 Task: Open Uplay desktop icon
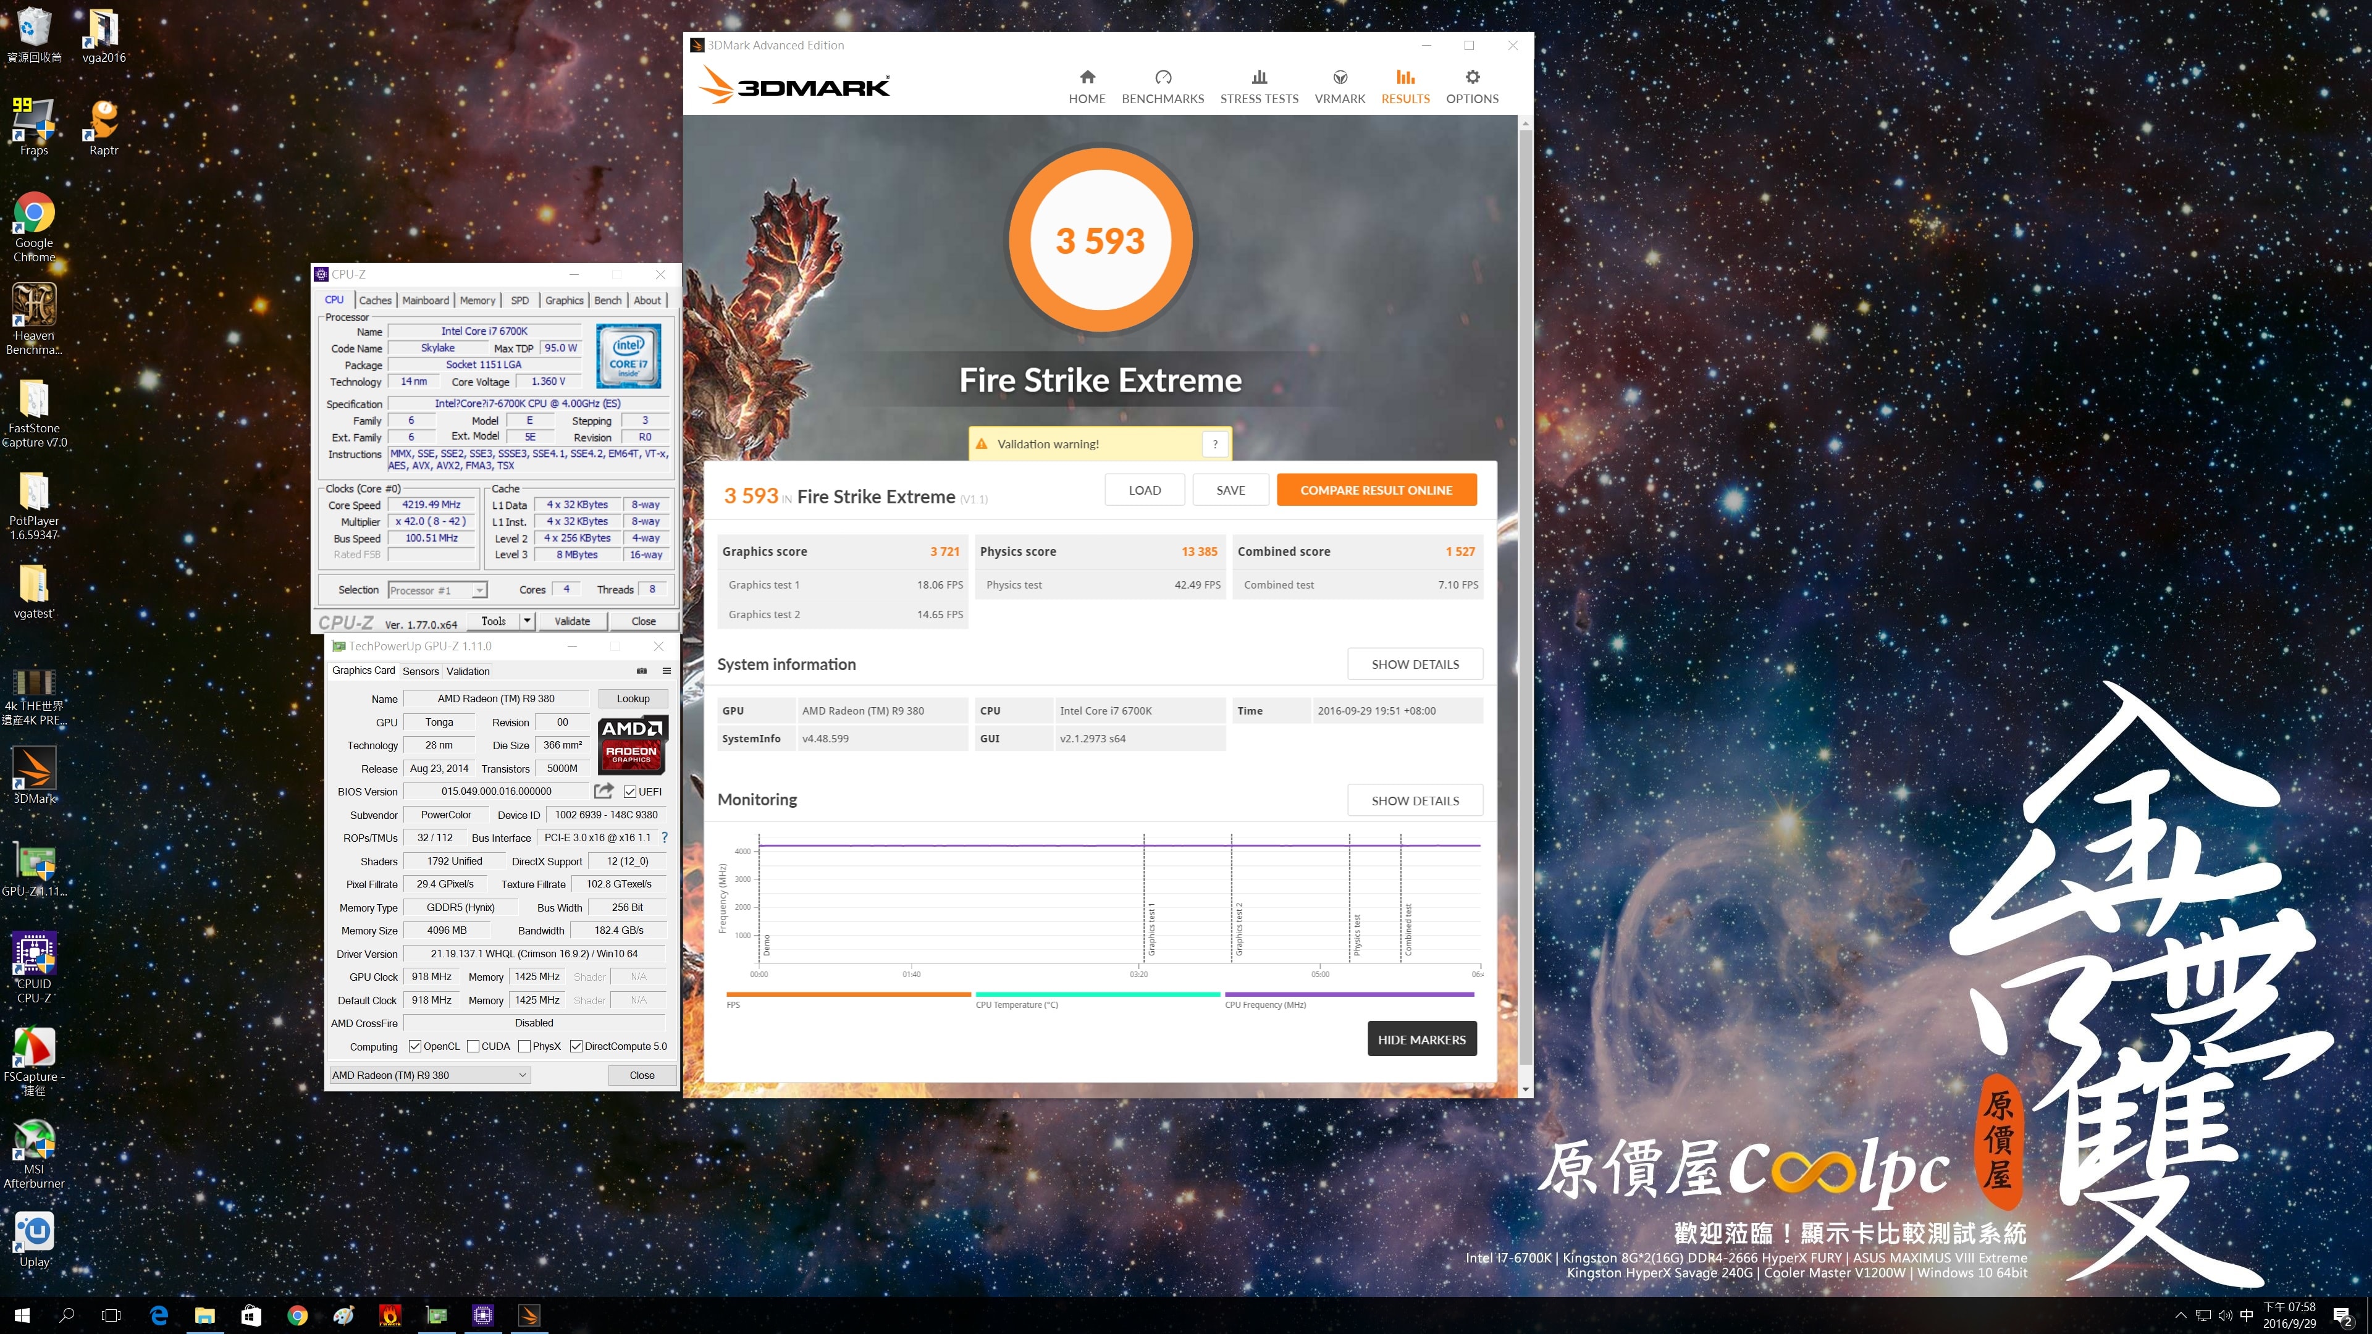click(x=34, y=1239)
